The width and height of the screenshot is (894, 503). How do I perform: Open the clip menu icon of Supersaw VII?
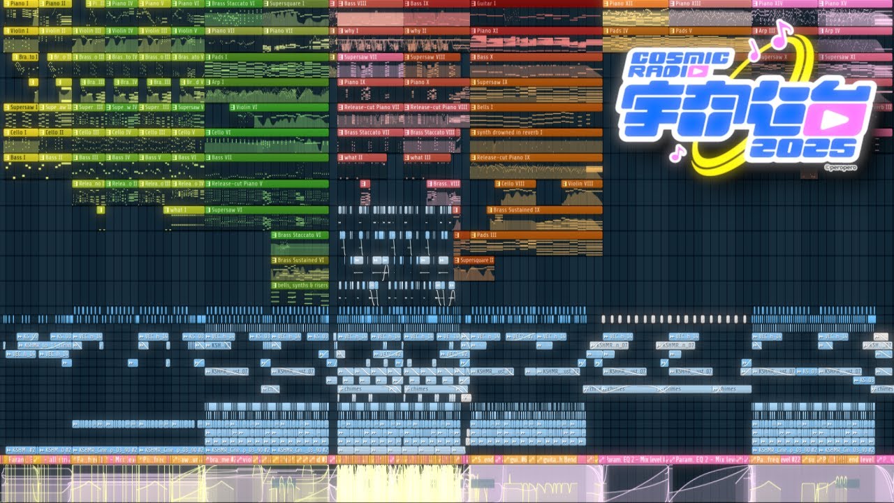(x=341, y=57)
